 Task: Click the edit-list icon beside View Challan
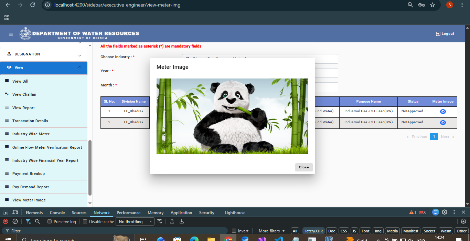coord(7,94)
